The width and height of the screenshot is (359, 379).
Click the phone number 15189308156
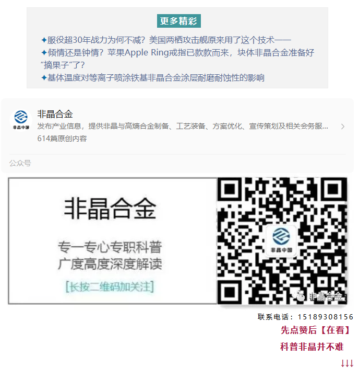click(326, 317)
